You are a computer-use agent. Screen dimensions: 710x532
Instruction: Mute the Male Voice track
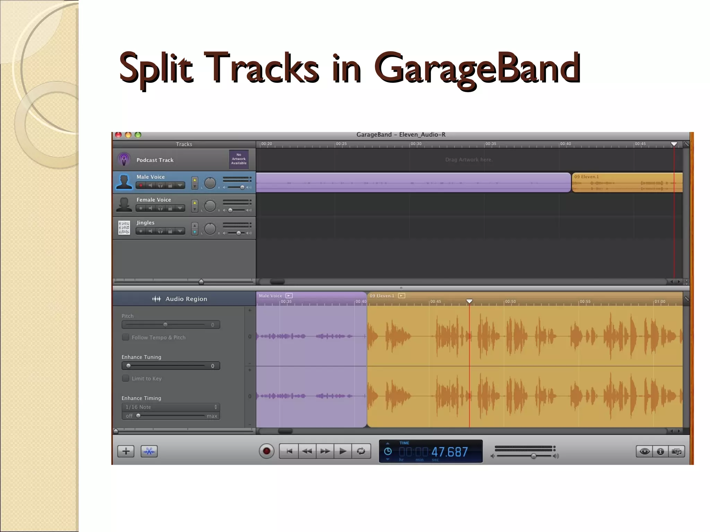tap(150, 186)
